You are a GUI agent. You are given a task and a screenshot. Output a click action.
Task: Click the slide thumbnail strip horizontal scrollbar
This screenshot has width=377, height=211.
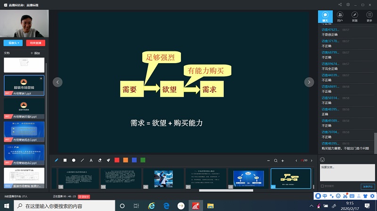click(x=226, y=191)
